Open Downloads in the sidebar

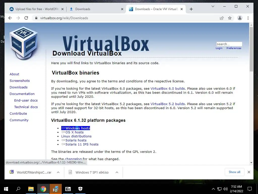click(x=18, y=87)
